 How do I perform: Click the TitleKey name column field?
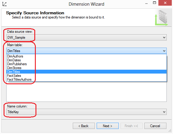[x=86, y=112]
